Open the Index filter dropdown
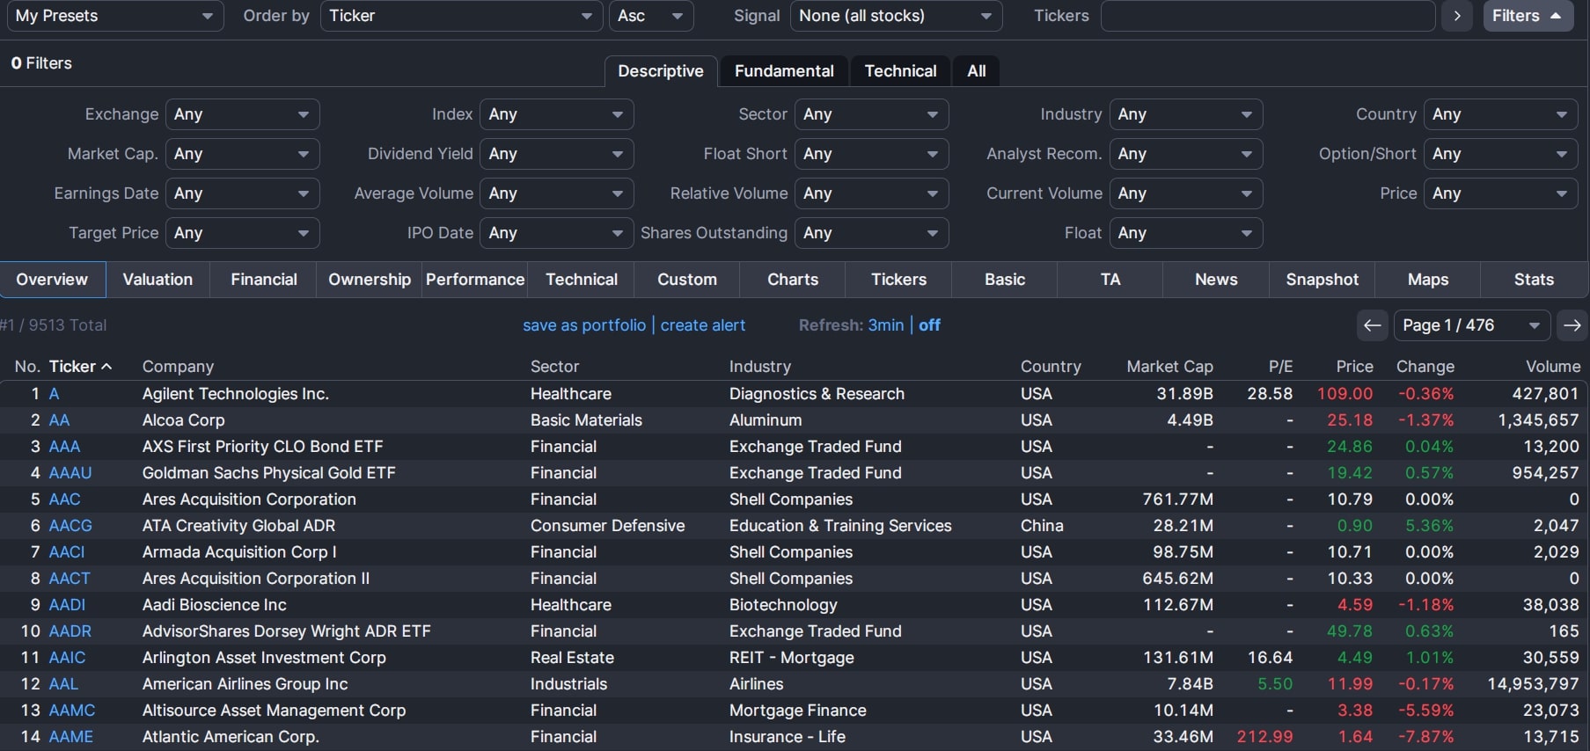1590x751 pixels. coord(556,114)
